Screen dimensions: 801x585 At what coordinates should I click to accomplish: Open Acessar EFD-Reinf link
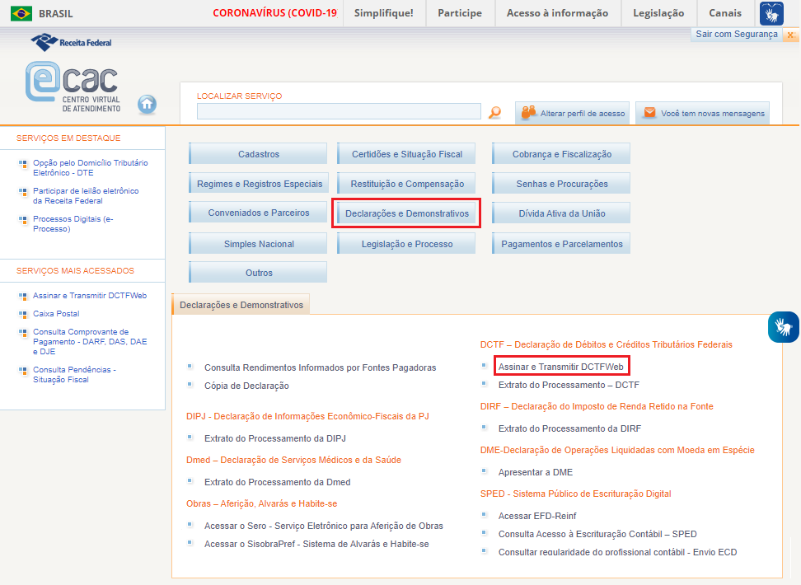click(537, 516)
